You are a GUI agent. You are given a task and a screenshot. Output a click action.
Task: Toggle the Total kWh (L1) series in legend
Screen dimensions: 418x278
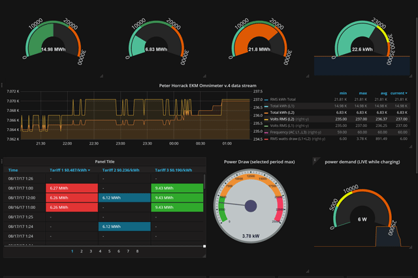click(x=287, y=105)
